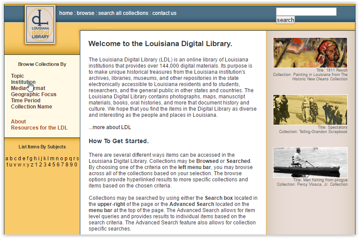359x238 pixels.
Task: Browse collections by Time Period
Action: 25,101
